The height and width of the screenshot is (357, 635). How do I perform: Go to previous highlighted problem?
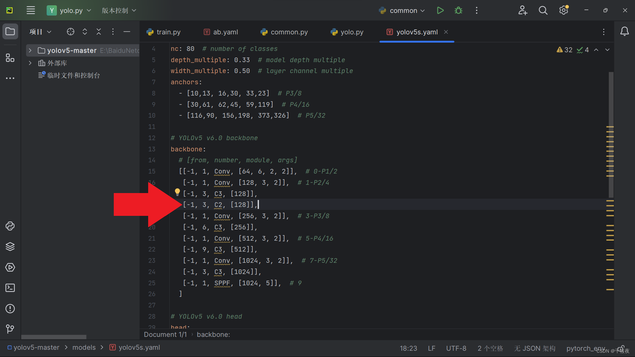(x=596, y=50)
